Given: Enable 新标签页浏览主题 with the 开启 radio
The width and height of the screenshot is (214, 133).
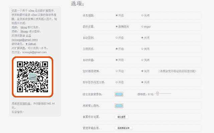Looking at the screenshot, I should 116,82.
